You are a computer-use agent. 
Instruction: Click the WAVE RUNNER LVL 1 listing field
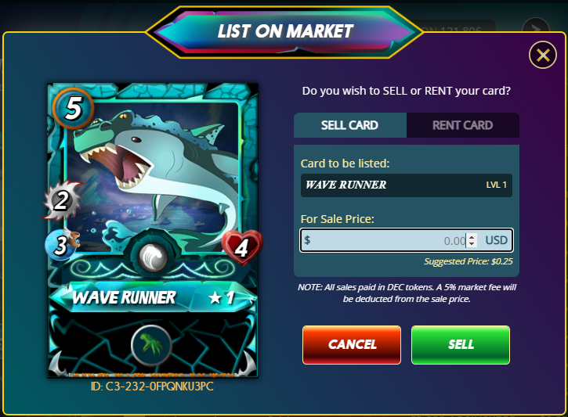tap(407, 185)
